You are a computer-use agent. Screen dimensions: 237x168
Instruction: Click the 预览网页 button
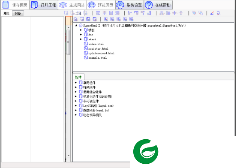101,5
